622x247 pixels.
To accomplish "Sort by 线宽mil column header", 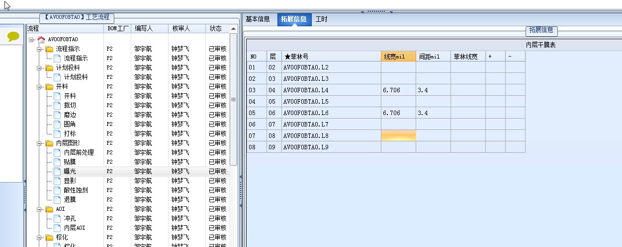I will 398,57.
